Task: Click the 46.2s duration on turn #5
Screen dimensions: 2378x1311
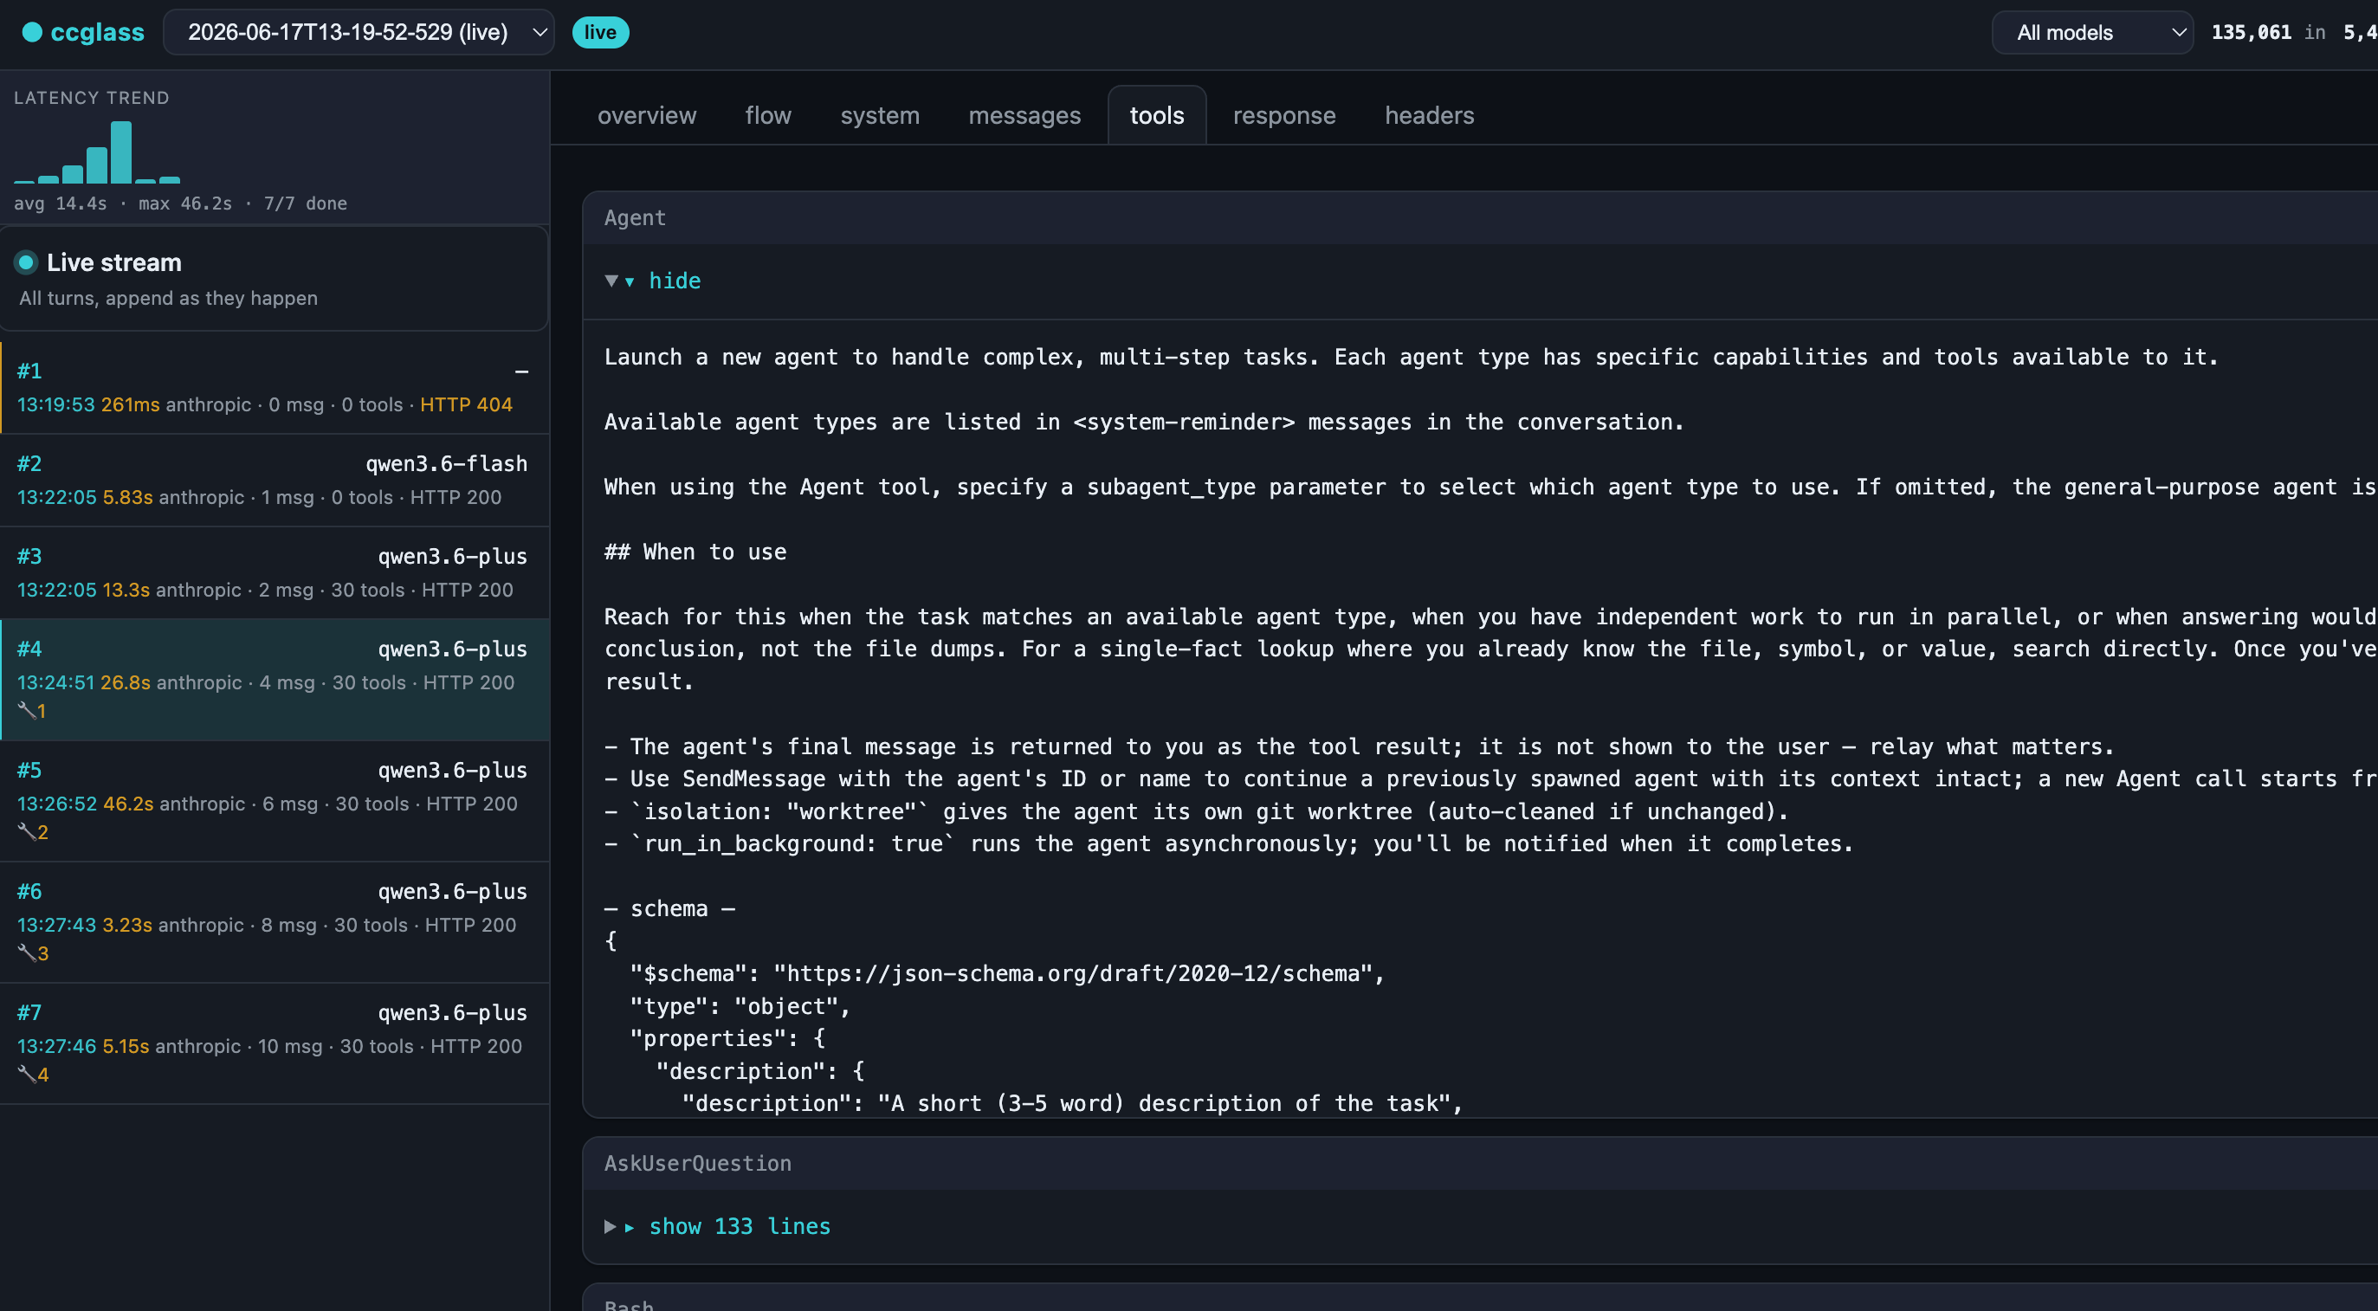Action: 128,804
